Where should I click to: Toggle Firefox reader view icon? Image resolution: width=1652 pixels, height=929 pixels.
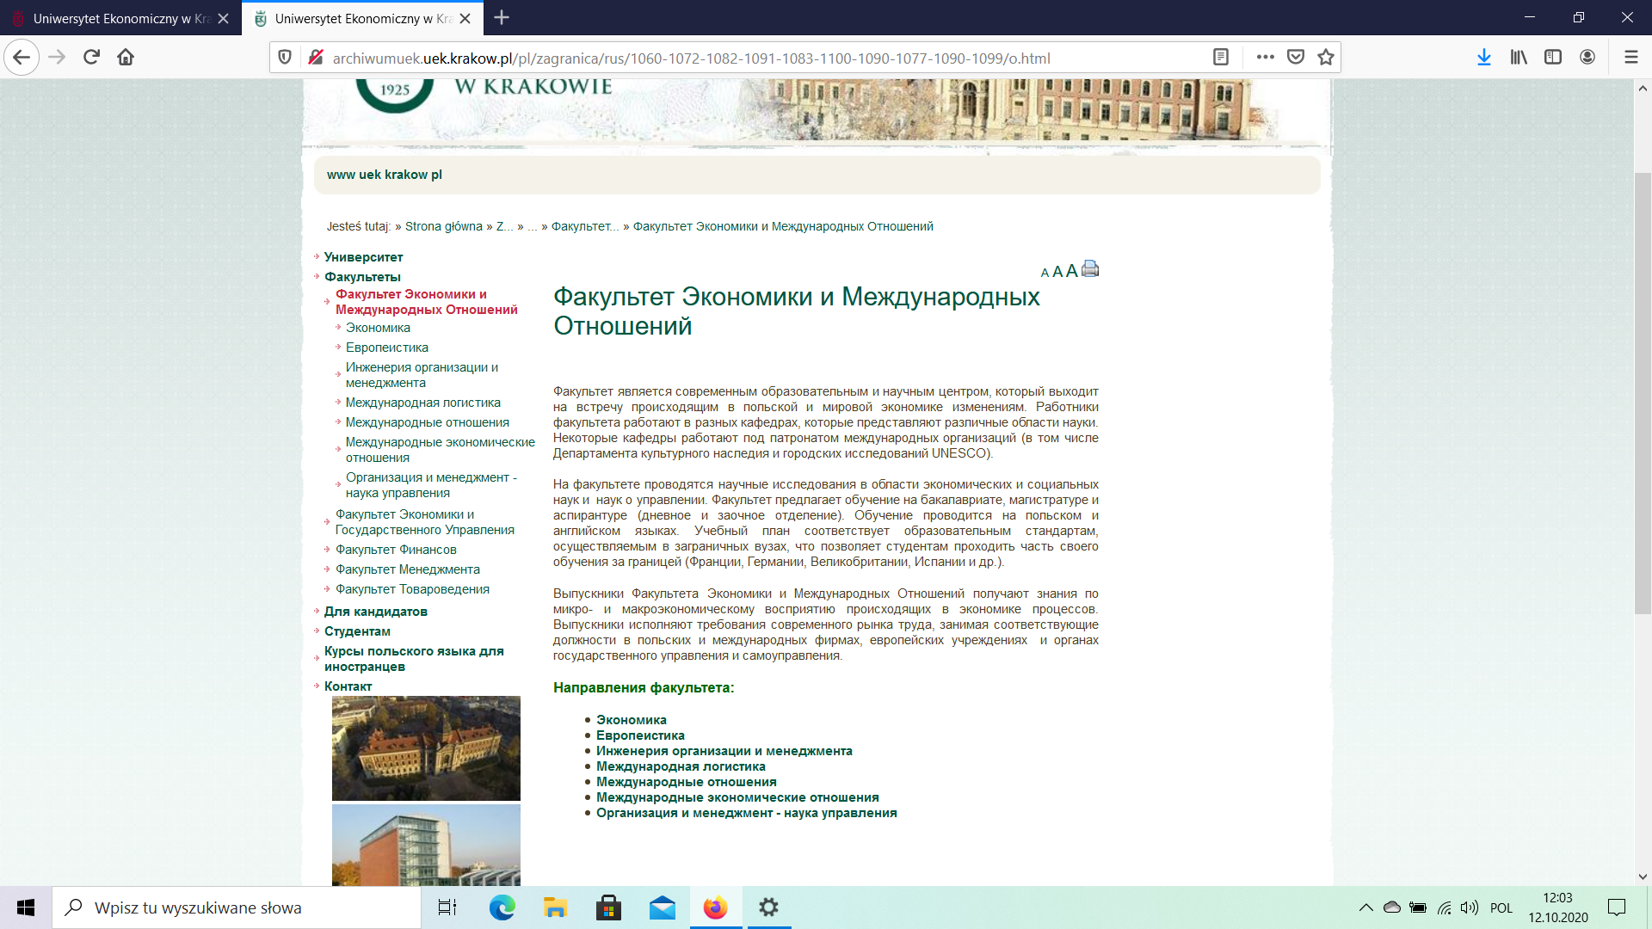pyautogui.click(x=1220, y=58)
